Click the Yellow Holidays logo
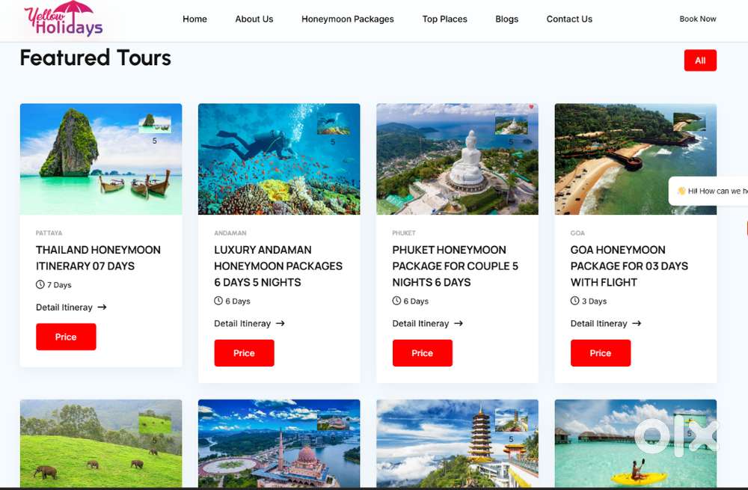 pos(64,19)
